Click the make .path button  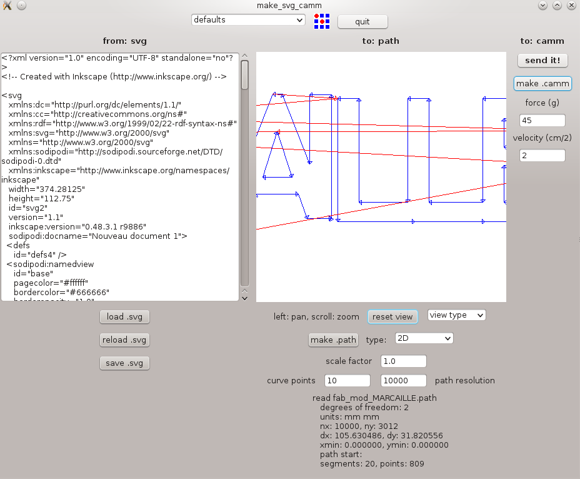click(x=334, y=340)
